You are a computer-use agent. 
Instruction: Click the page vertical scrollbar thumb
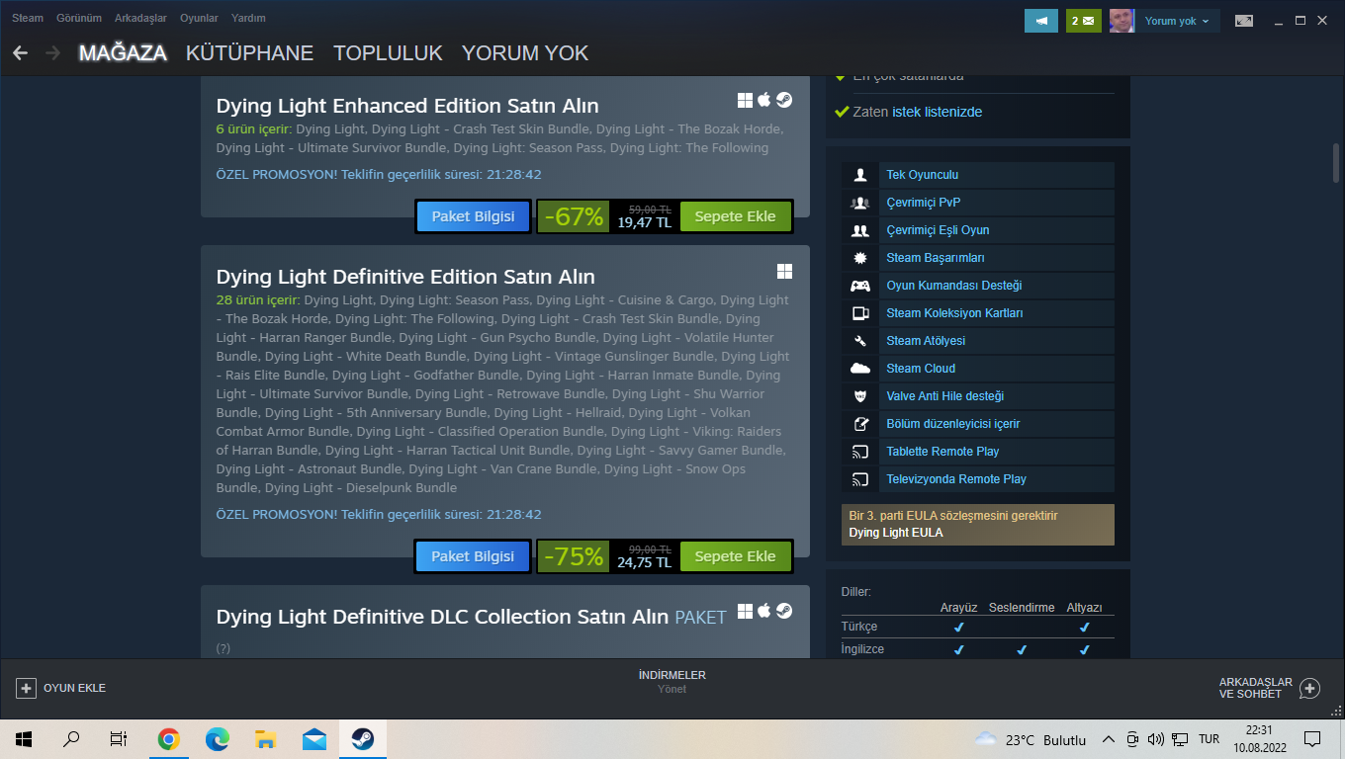pos(1335,164)
